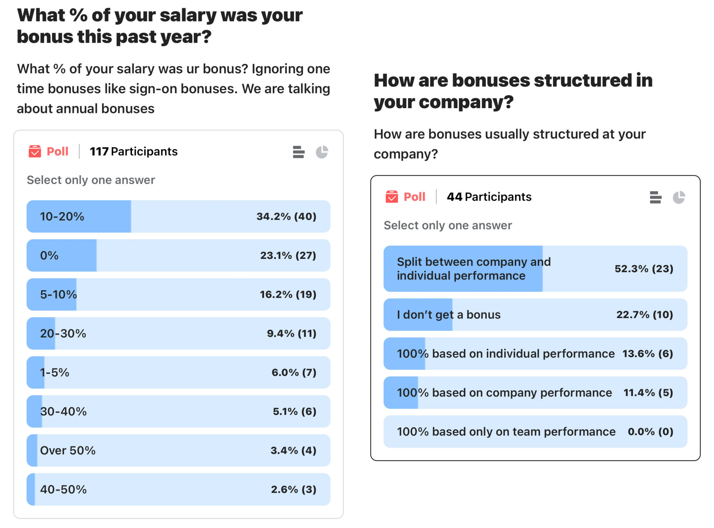Pick "Split between company and individual performance"
Viewport: 714px width, 528px height.
tap(535, 268)
